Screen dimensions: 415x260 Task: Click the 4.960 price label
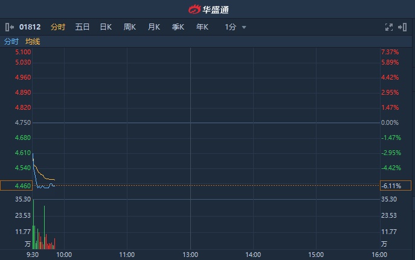pos(23,77)
